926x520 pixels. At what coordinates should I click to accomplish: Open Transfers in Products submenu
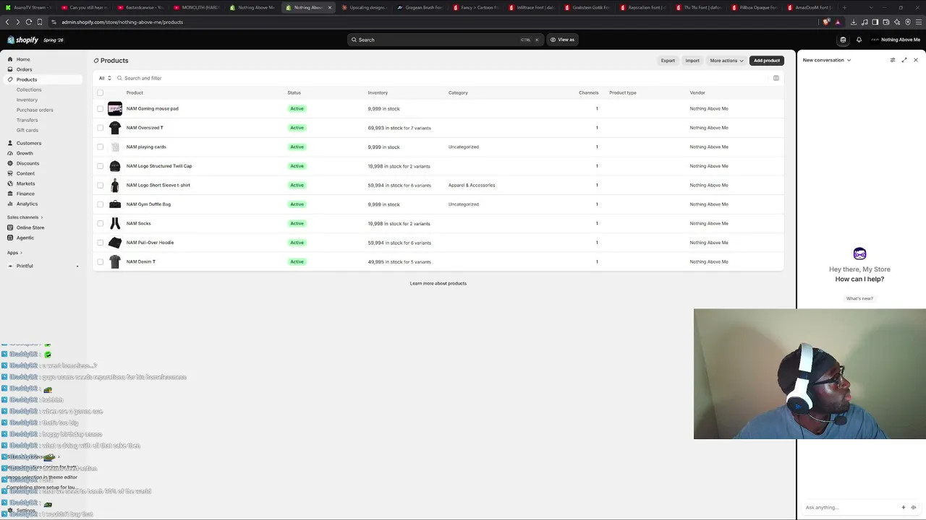(27, 120)
